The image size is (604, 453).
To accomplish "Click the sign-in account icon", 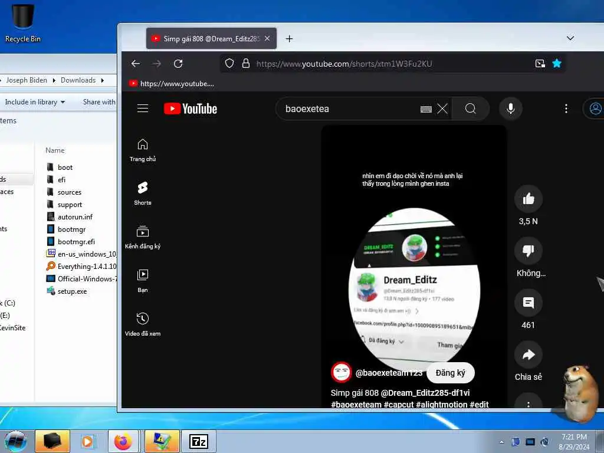I will click(x=595, y=109).
